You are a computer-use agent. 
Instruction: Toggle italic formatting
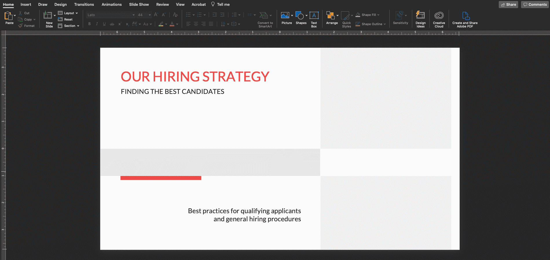[x=97, y=24]
